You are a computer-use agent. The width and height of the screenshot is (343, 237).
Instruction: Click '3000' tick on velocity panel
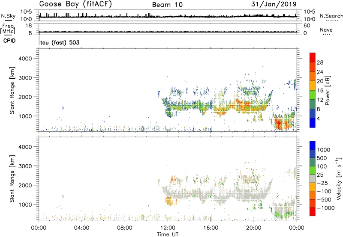point(25,166)
